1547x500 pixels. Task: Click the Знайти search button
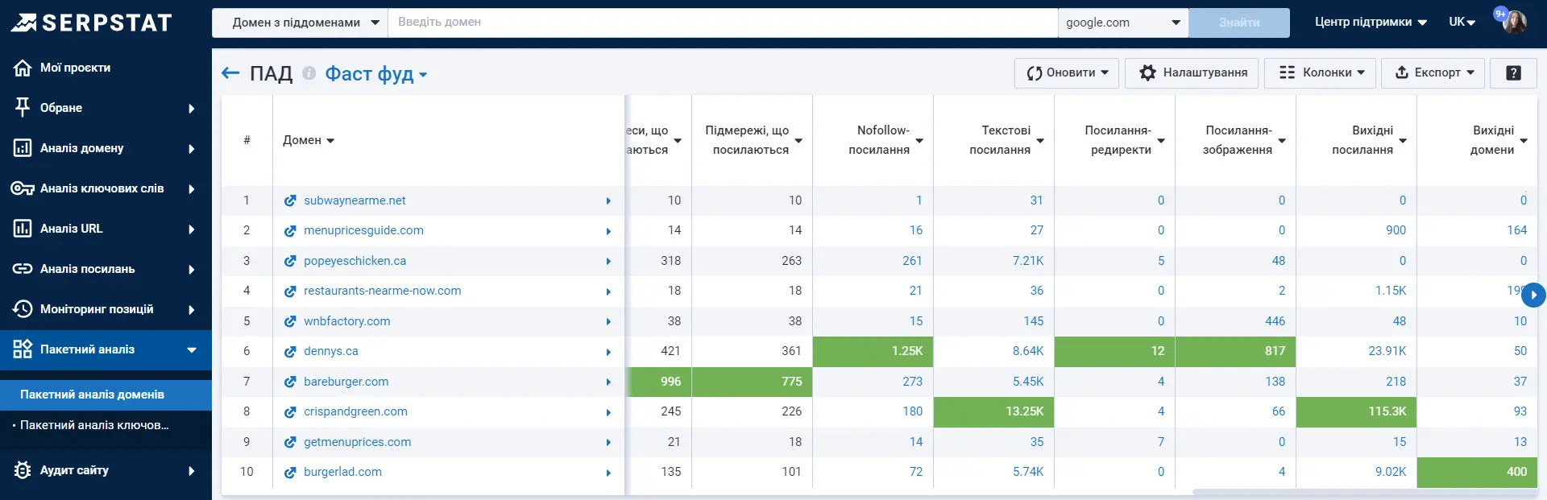pos(1239,23)
